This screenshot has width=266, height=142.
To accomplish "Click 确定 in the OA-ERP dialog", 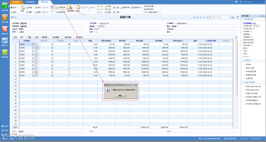I will (121, 96).
